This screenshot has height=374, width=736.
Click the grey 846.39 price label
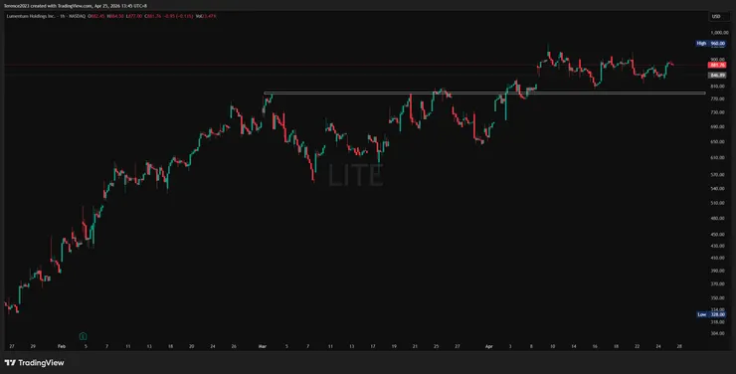[718, 75]
